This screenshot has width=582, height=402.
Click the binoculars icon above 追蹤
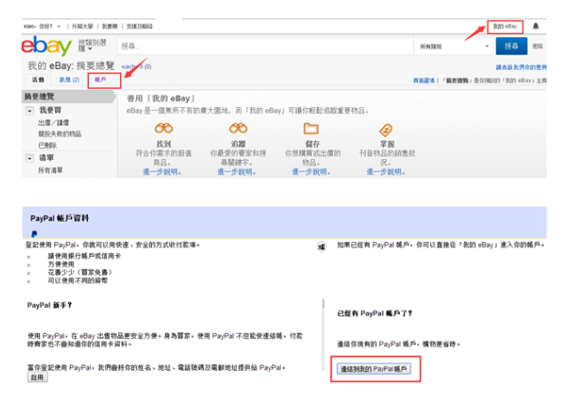click(238, 129)
